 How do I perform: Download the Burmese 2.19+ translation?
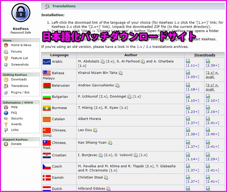point(212,112)
